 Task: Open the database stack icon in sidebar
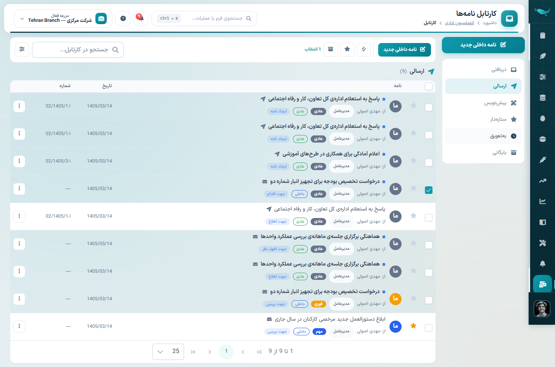point(543,98)
